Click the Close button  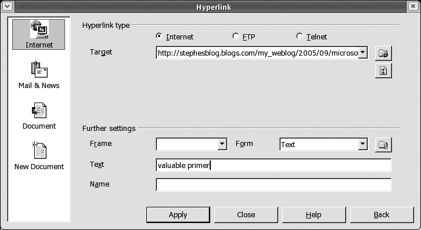pos(246,215)
